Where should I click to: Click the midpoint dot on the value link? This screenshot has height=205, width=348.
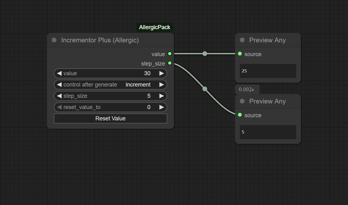[x=205, y=54]
